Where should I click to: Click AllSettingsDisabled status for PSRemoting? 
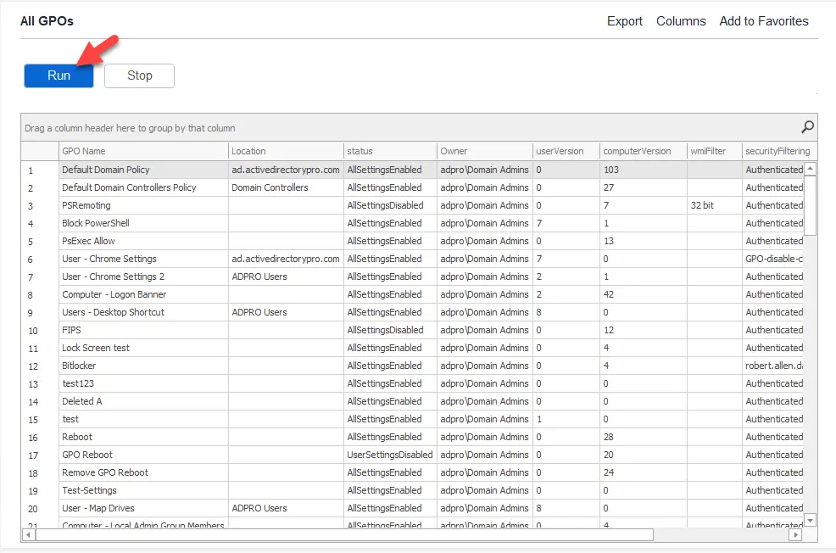[x=390, y=205]
